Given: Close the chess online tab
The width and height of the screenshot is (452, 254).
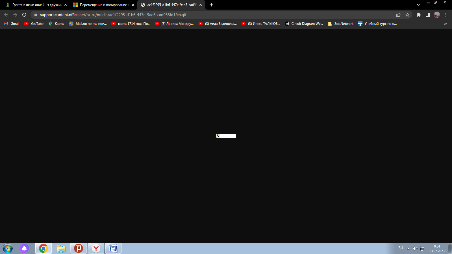Looking at the screenshot, I should point(66,5).
